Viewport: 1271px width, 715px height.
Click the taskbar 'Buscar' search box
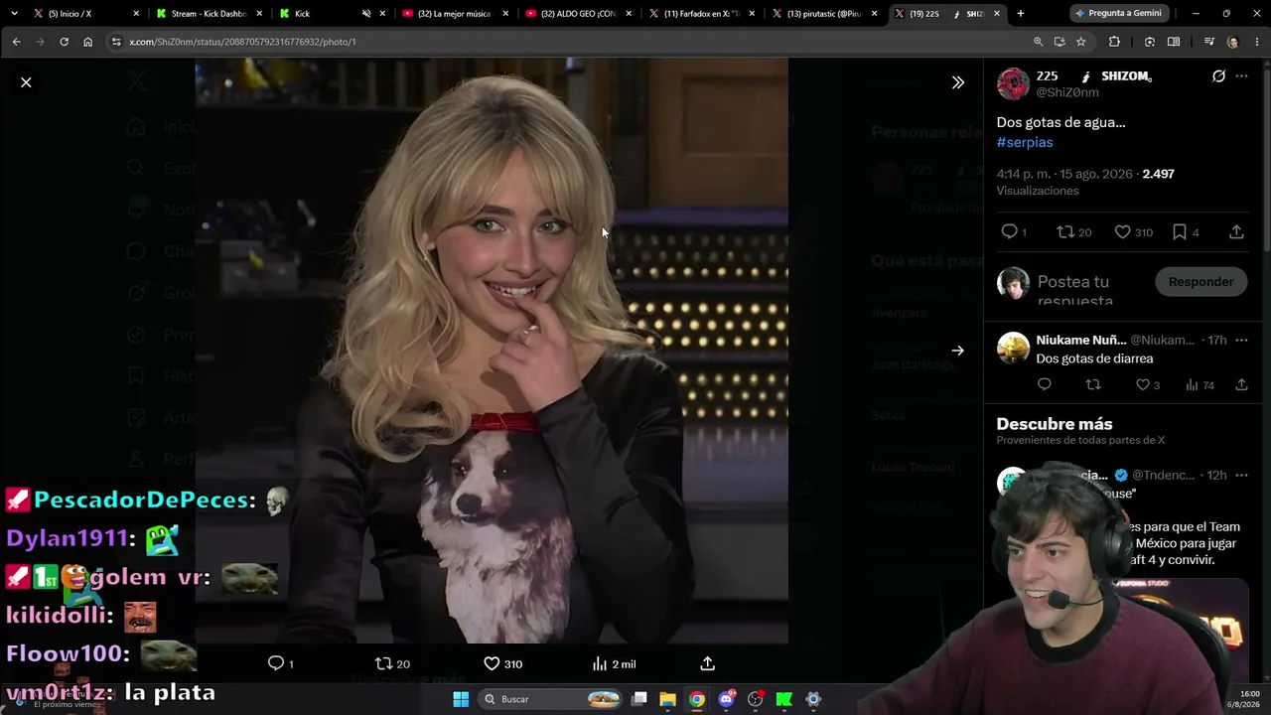coord(551,699)
